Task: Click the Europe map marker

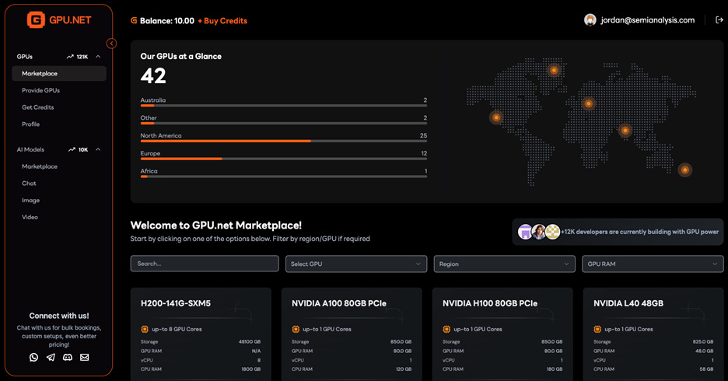Action: 588,103
